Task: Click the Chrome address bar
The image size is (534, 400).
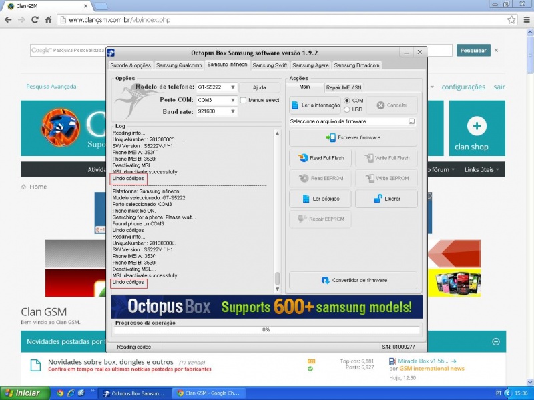Action: click(287, 20)
